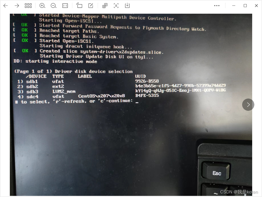Save the image with the download icon

click(127, 5)
